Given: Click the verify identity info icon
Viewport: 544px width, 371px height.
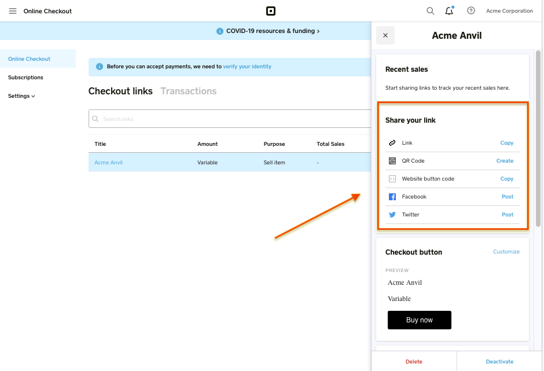Looking at the screenshot, I should point(100,67).
